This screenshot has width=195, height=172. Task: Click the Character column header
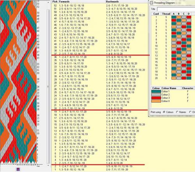click(188, 88)
